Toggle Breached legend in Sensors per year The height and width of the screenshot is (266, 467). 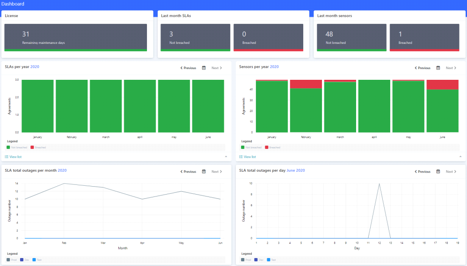(x=273, y=147)
